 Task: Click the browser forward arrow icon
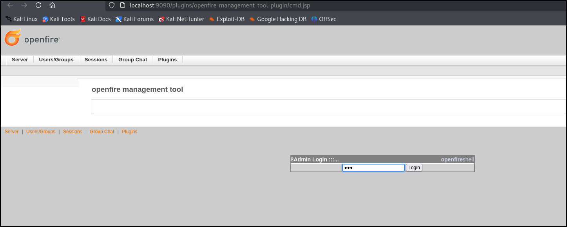click(x=24, y=5)
